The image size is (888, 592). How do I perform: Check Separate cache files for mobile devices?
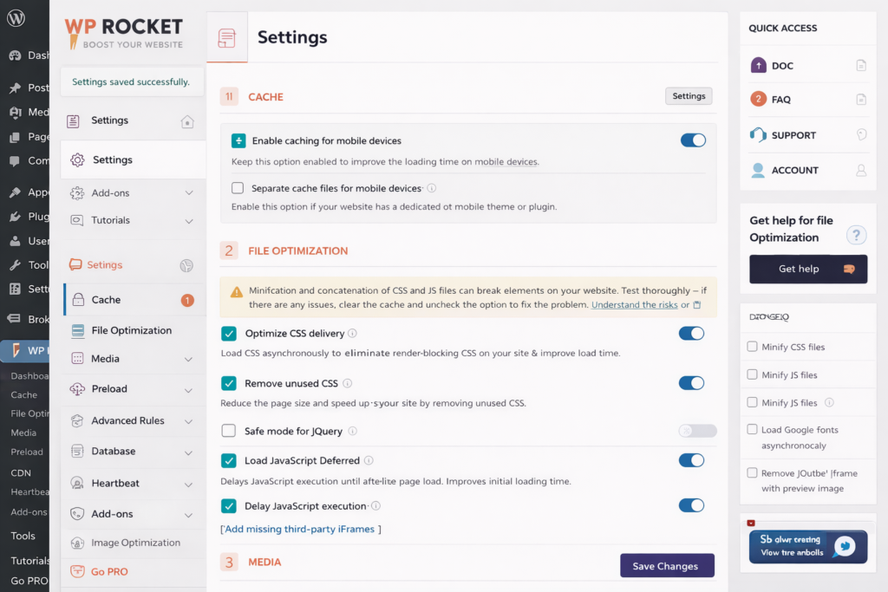[238, 188]
